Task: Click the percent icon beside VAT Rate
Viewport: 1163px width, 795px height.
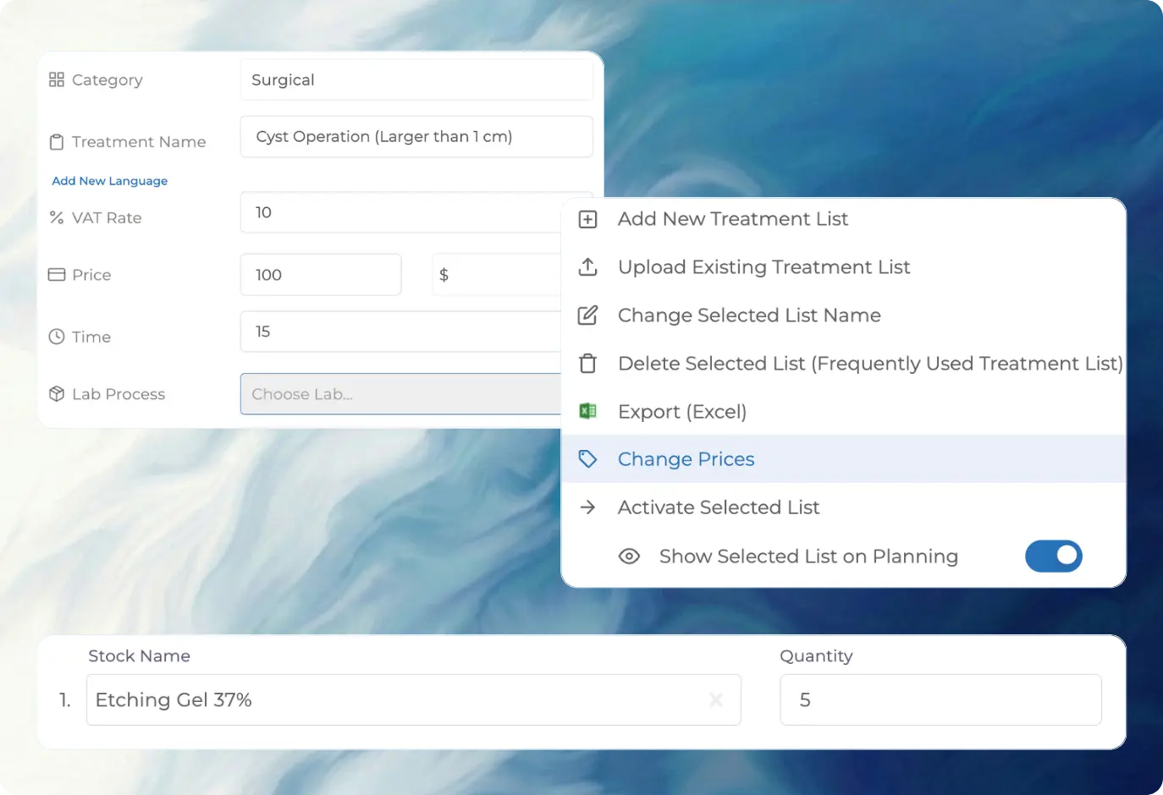Action: (57, 217)
